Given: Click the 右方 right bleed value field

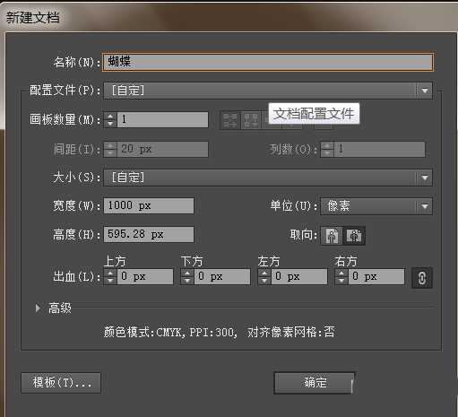Looking at the screenshot, I should click(376, 276).
